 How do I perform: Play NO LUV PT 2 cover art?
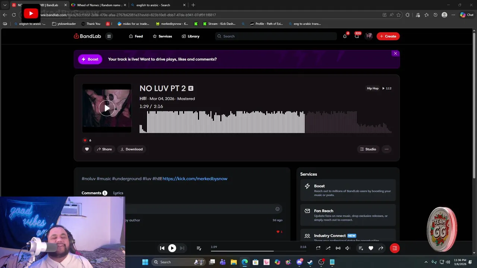point(107,108)
